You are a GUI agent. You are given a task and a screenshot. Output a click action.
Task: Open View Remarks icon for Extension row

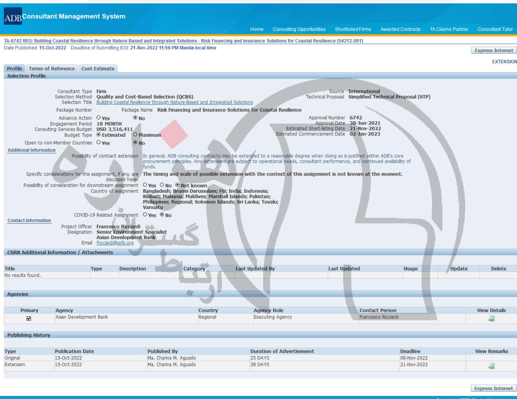tap(491, 366)
